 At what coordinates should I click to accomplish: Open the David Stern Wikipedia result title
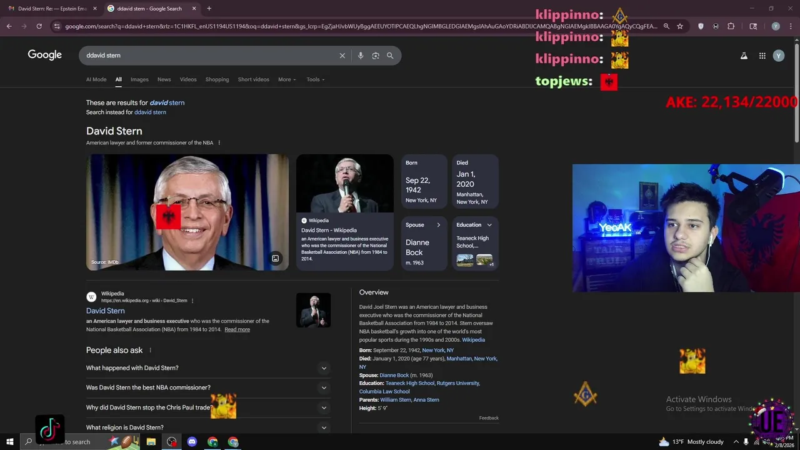click(105, 311)
